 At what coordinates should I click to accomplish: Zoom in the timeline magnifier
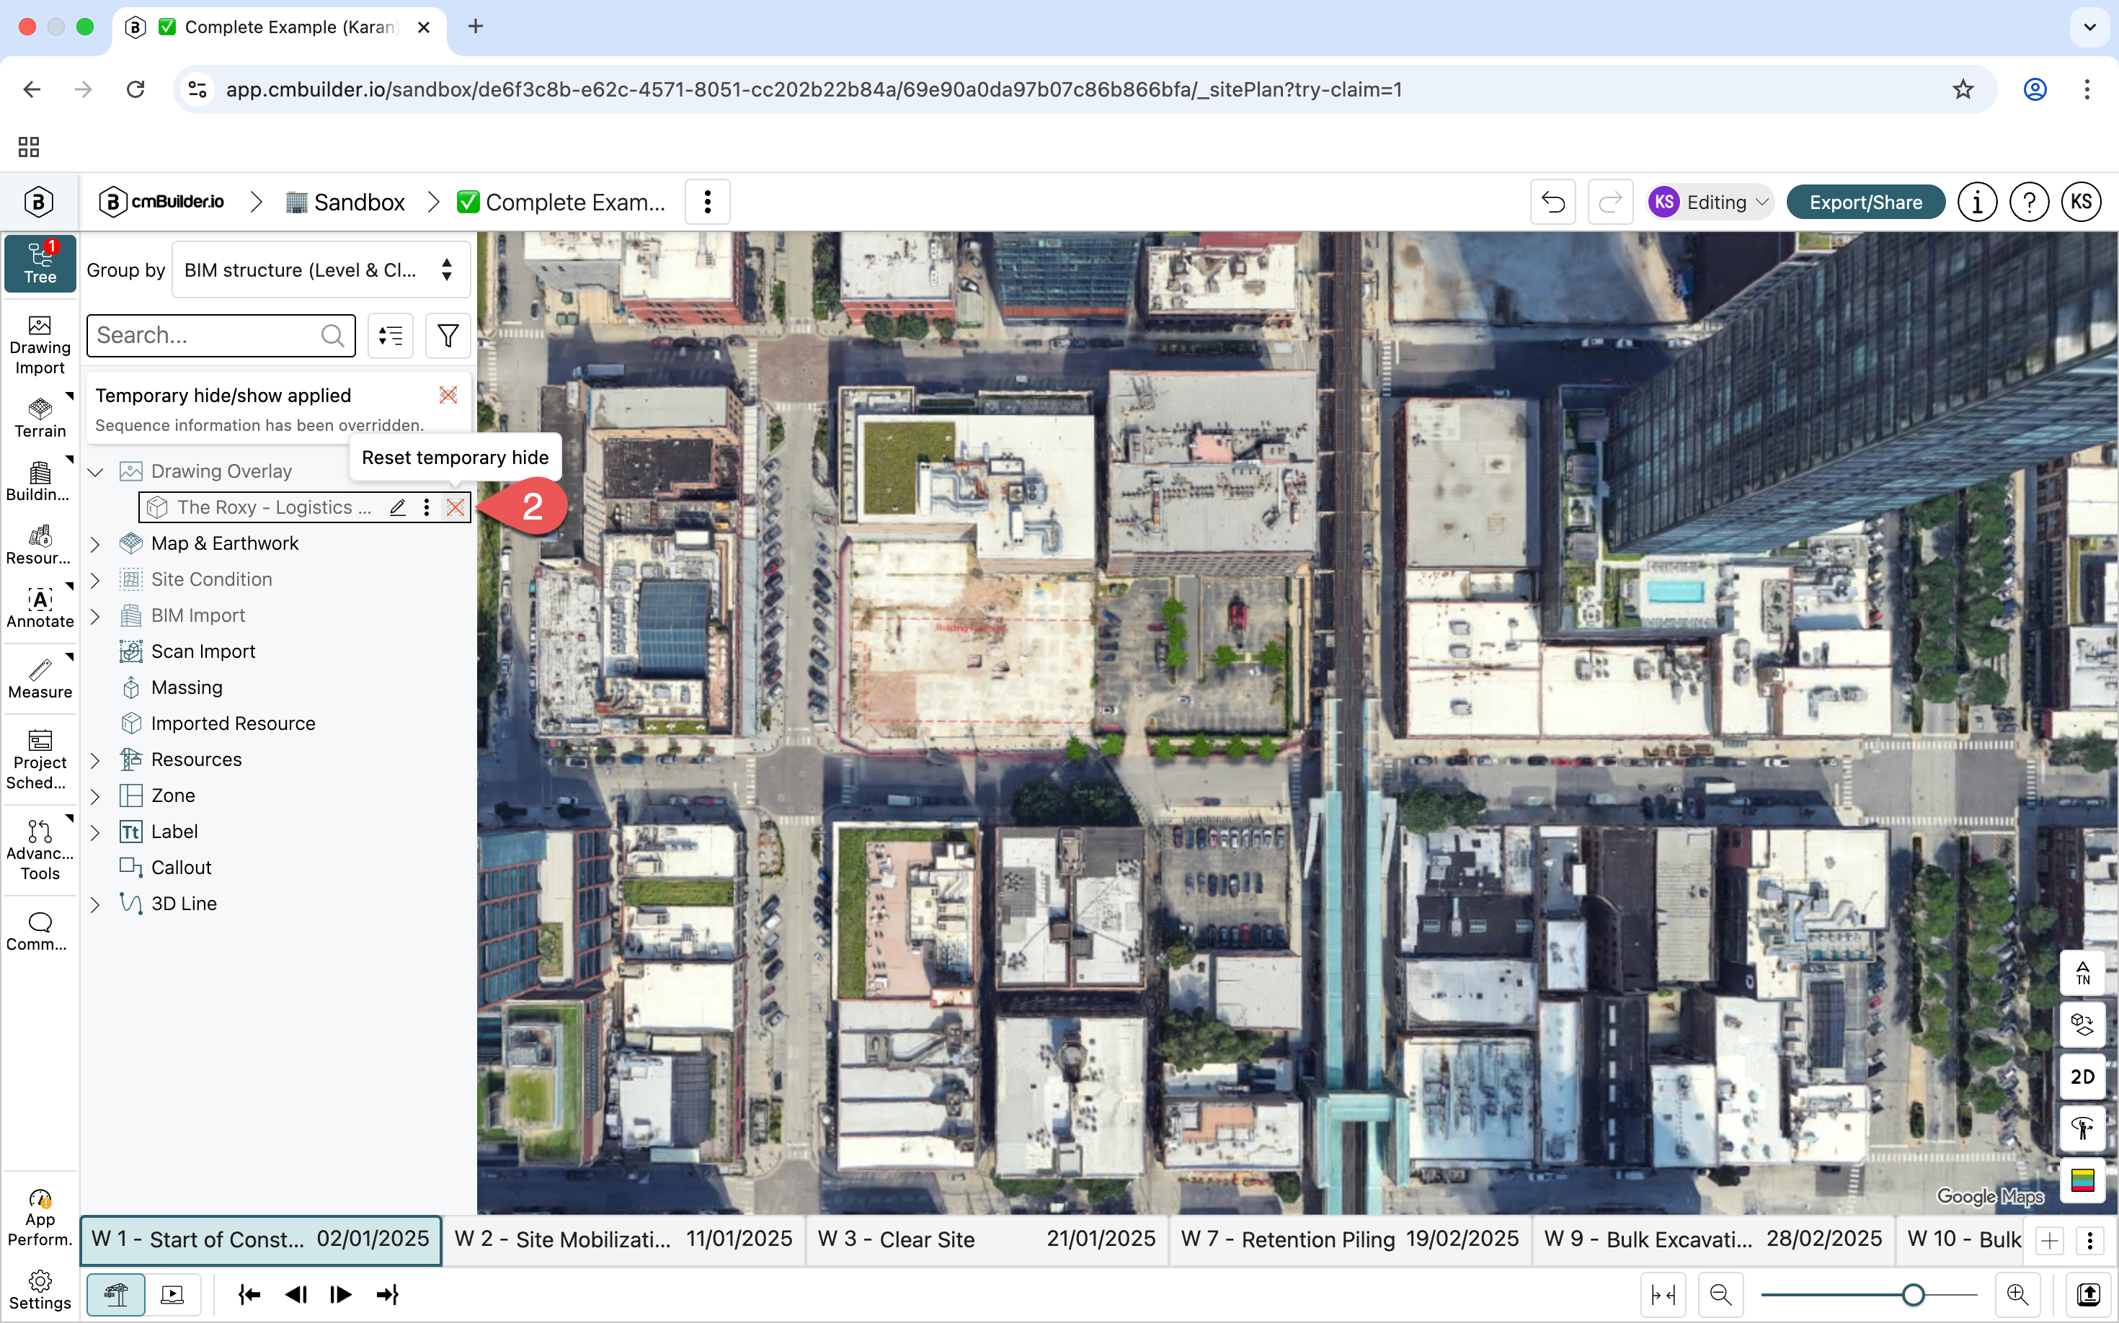tap(2017, 1294)
